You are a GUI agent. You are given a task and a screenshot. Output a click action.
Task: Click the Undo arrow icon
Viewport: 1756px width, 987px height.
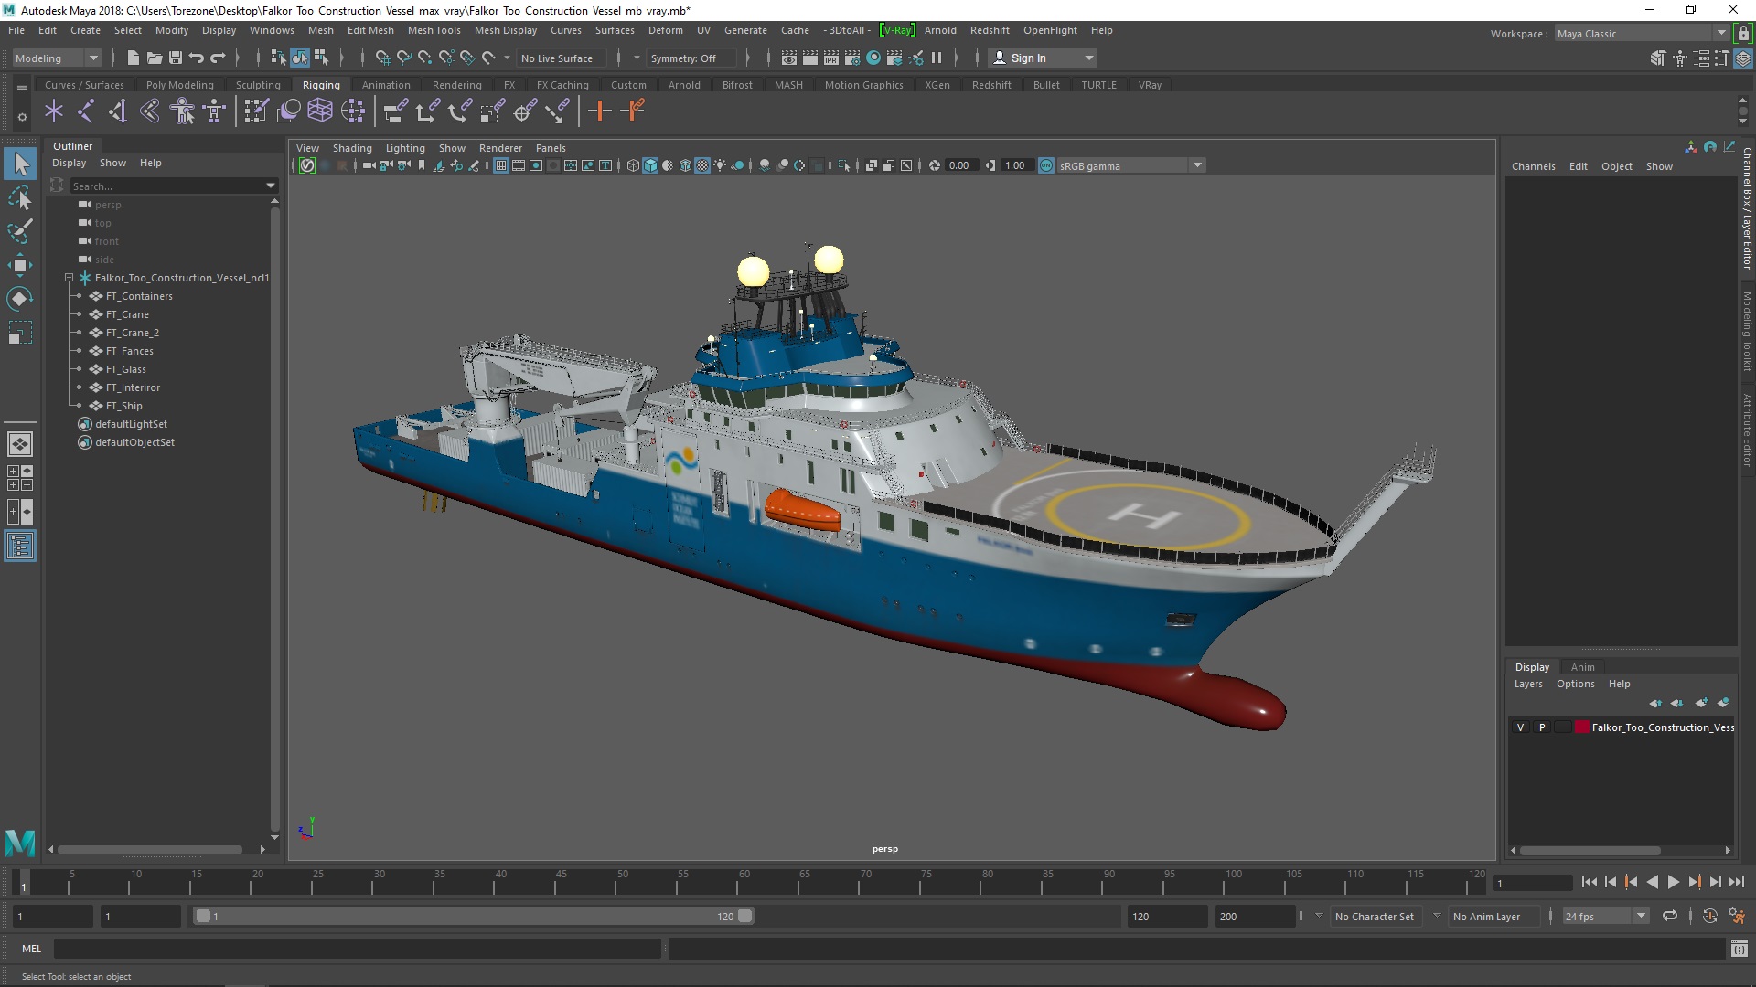coord(196,58)
